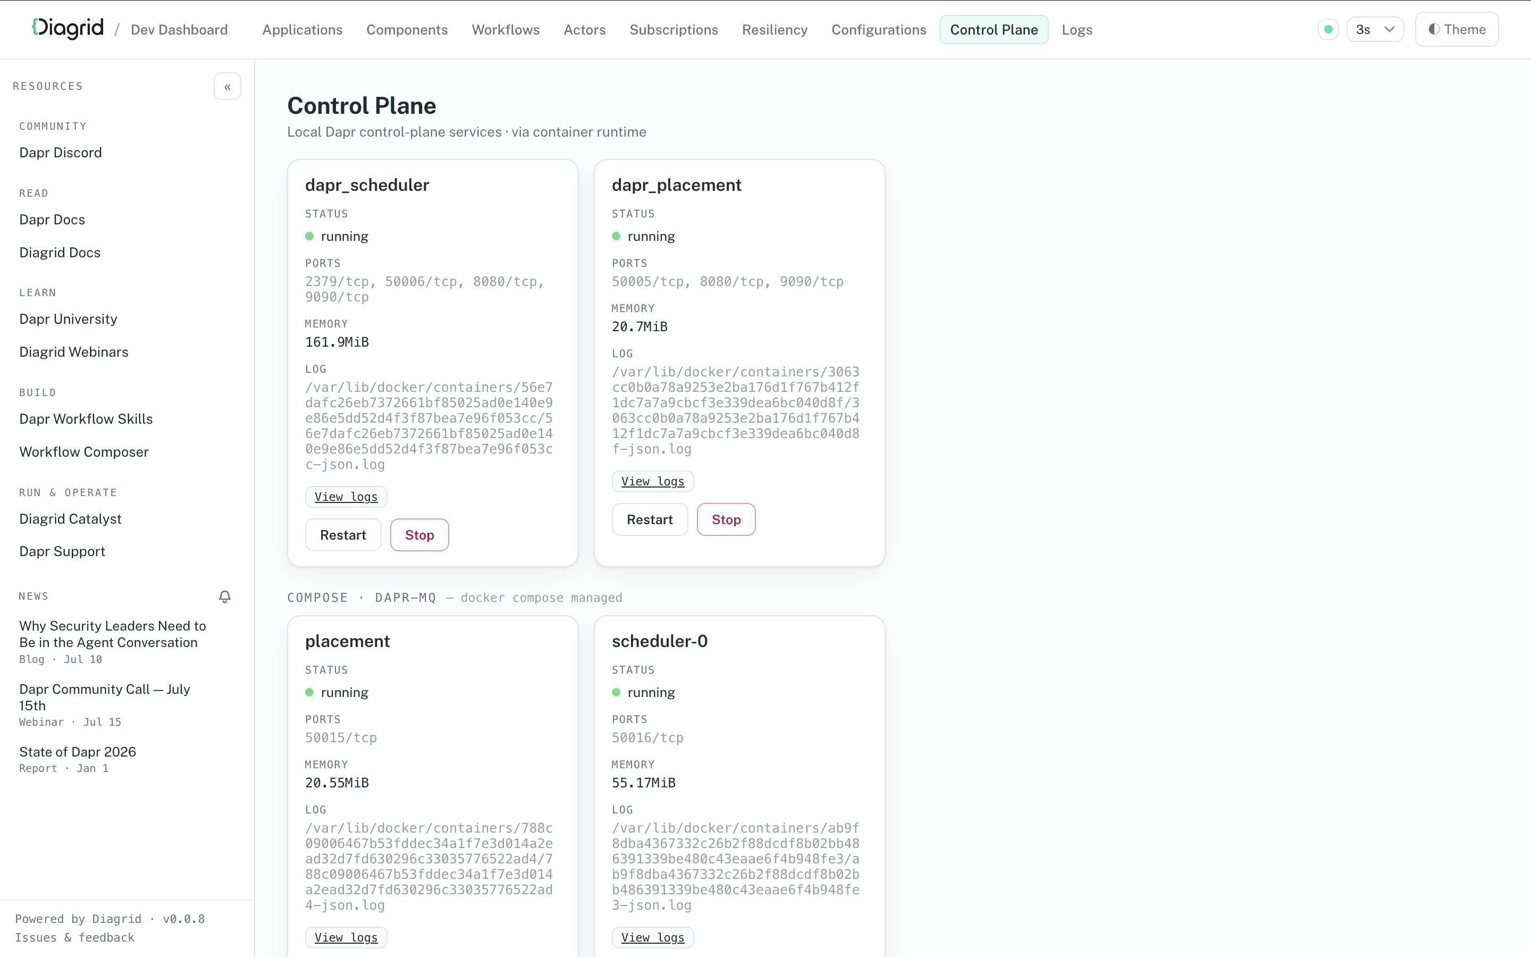Screen dimensions: 1531x957
Task: Open the Actors tab
Action: pos(585,30)
